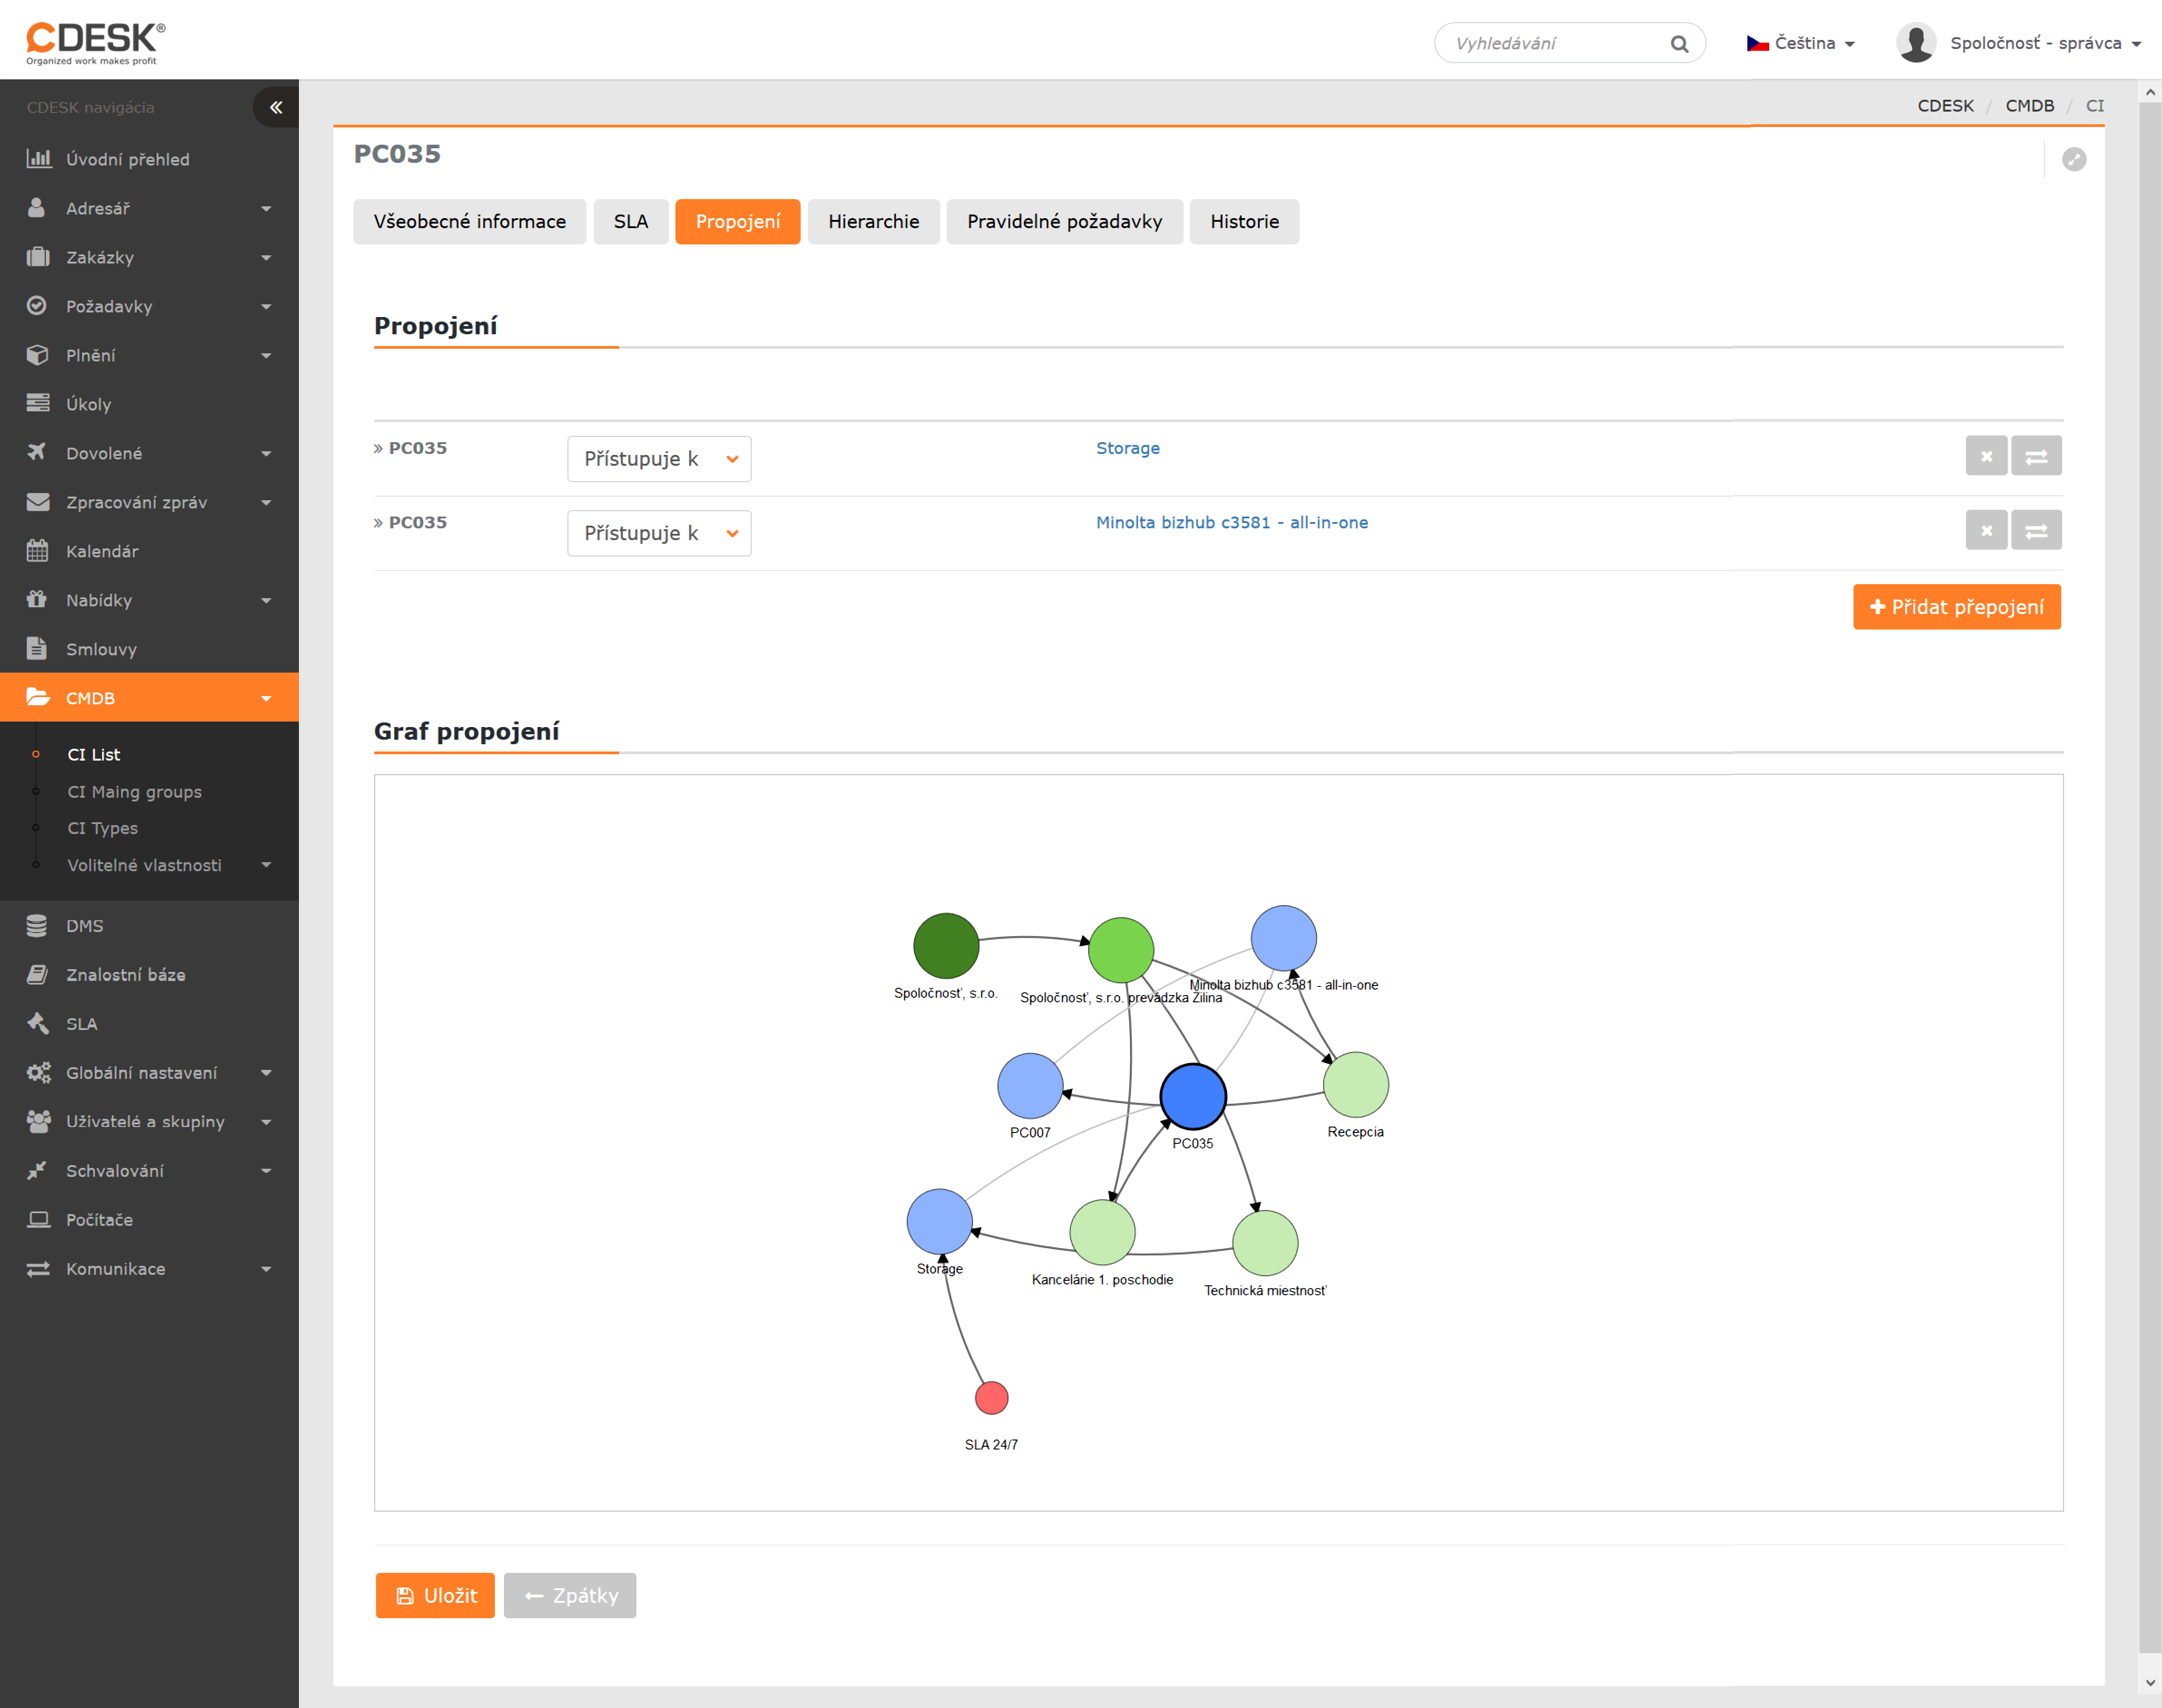Click the search magnifier icon
Screen dimensions: 2162x1708
[x=1679, y=44]
